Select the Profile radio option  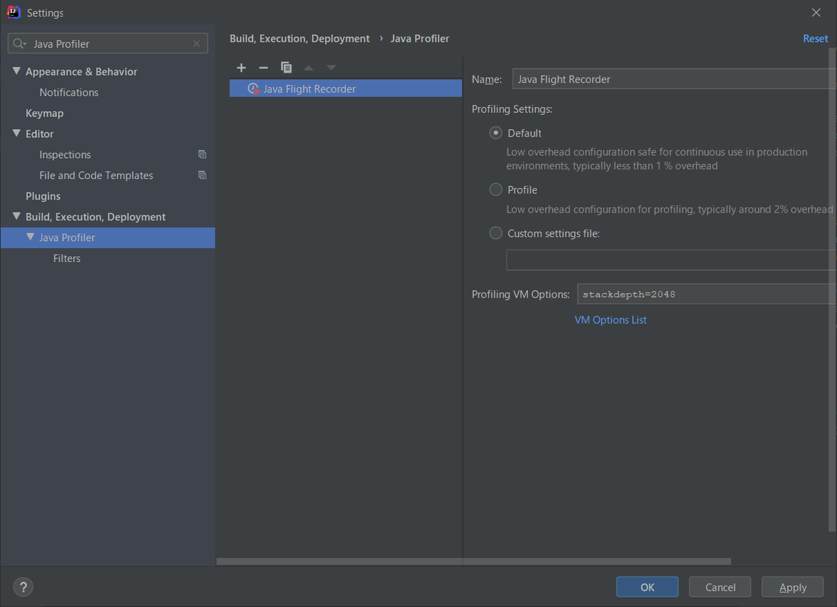pyautogui.click(x=496, y=190)
